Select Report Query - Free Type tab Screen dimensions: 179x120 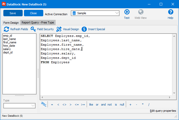(38, 23)
